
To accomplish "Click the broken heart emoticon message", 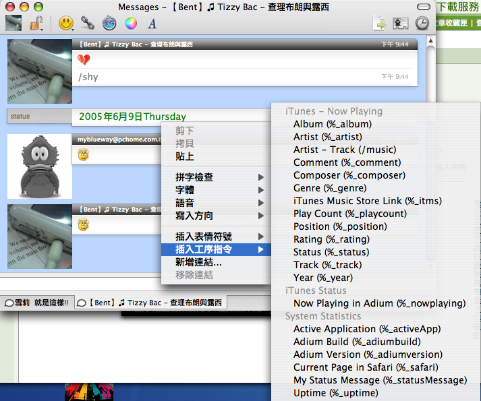I will coord(84,59).
